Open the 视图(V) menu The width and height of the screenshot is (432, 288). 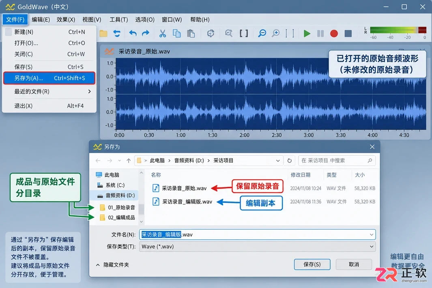coord(92,19)
